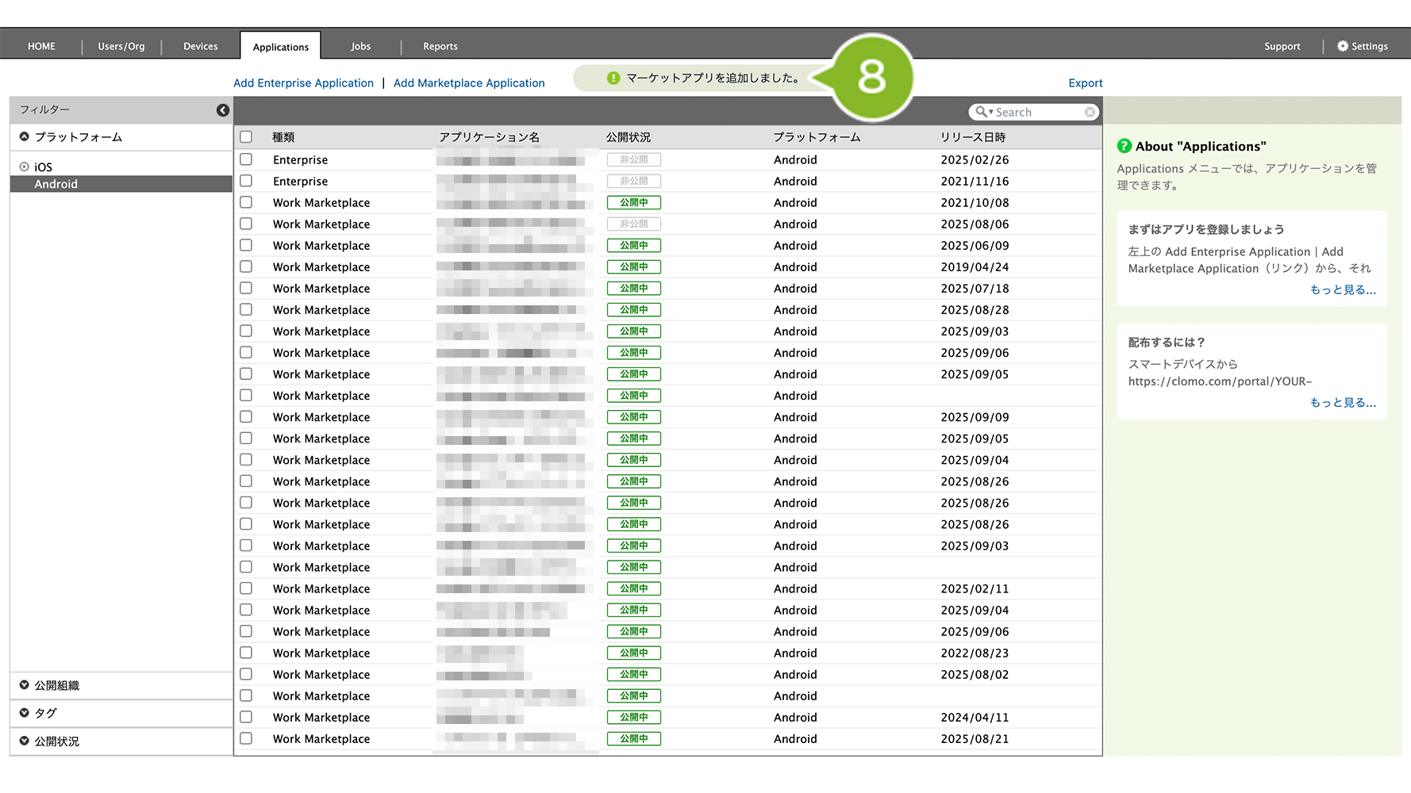The height and width of the screenshot is (793, 1411).
Task: Clear the search field with X icon
Action: tap(1090, 113)
